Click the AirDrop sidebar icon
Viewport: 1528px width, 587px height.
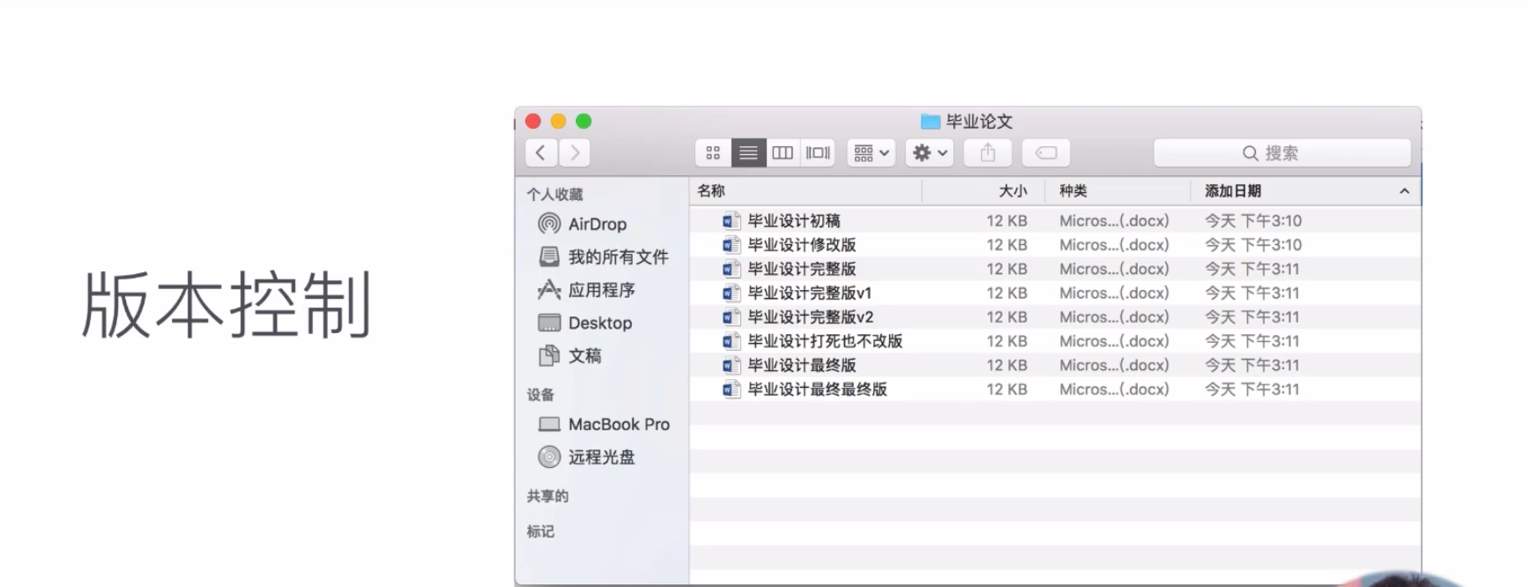(x=549, y=224)
